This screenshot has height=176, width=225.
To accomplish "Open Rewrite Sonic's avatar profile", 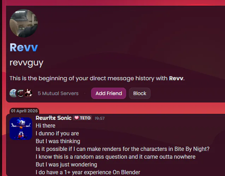I will tap(21, 129).
